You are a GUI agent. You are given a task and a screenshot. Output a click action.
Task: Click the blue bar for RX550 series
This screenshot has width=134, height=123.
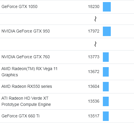click(x=106, y=87)
